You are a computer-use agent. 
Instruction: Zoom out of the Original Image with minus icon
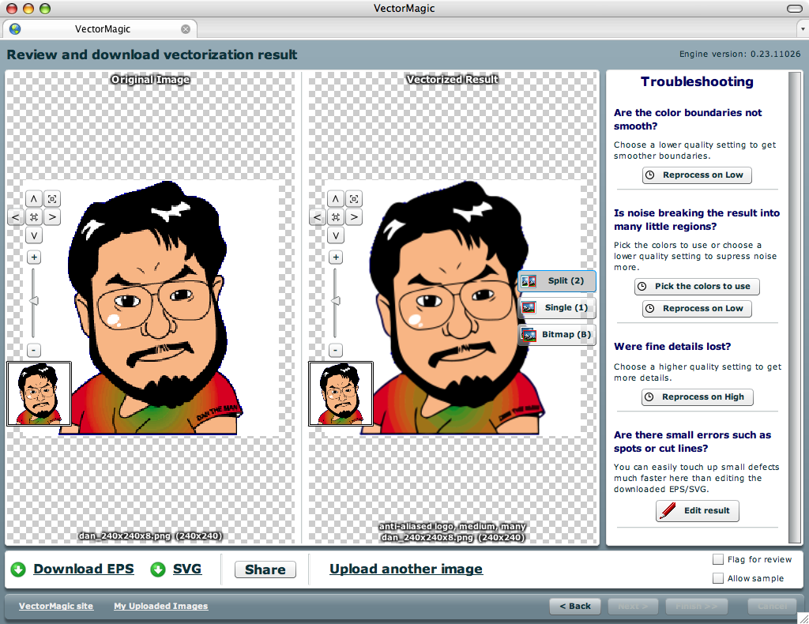33,349
